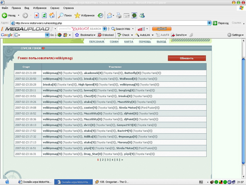246x185 pixels.
Task: Click the highlighter pen icon
Action: click(x=191, y=35)
